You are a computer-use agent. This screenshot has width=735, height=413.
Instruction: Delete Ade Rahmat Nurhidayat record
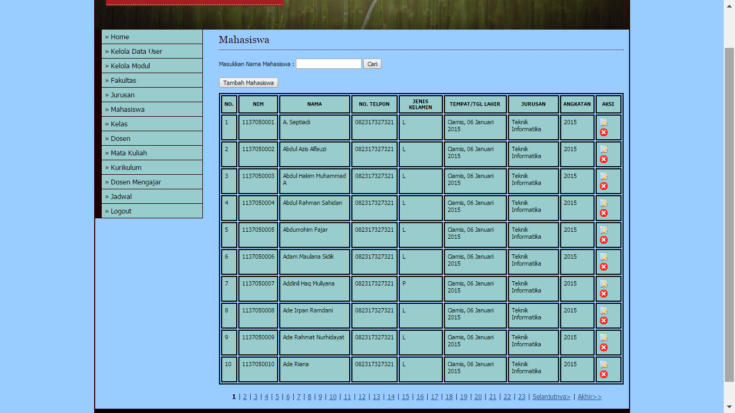pyautogui.click(x=604, y=347)
